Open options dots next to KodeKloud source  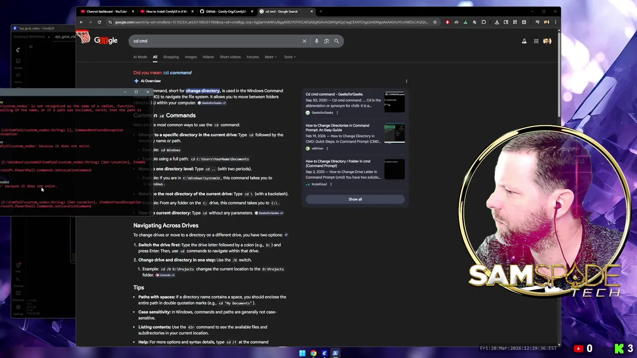[x=331, y=184]
